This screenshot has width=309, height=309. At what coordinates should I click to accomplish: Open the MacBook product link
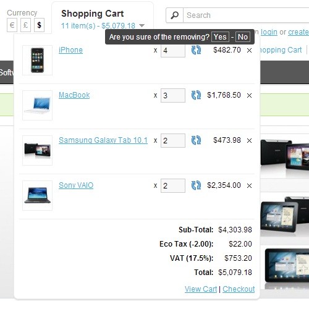pos(74,95)
